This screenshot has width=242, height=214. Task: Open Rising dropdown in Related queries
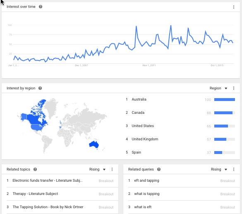tap(219, 169)
